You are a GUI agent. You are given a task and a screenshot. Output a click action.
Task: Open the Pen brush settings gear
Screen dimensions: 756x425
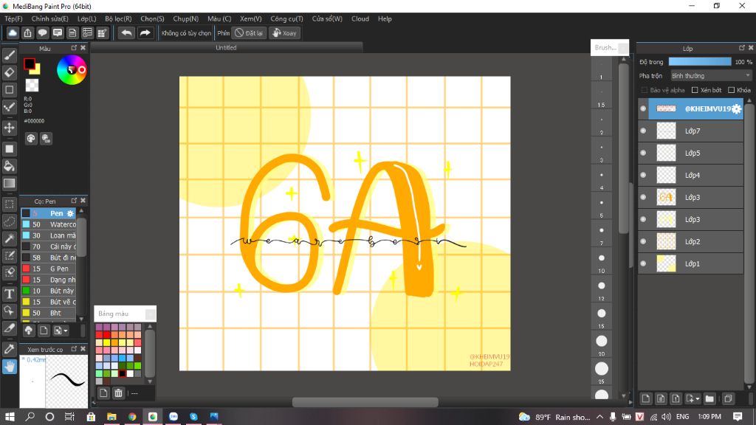[x=70, y=213]
